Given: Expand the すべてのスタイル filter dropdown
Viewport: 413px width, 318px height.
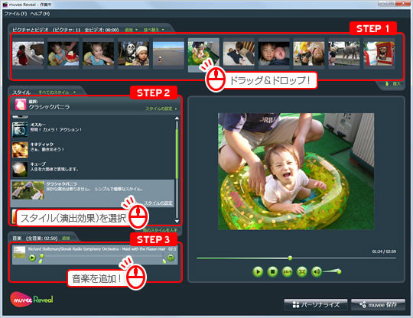Looking at the screenshot, I should tap(57, 92).
